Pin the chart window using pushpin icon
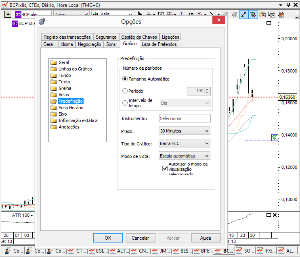This screenshot has width=300, height=257. [x=289, y=5]
